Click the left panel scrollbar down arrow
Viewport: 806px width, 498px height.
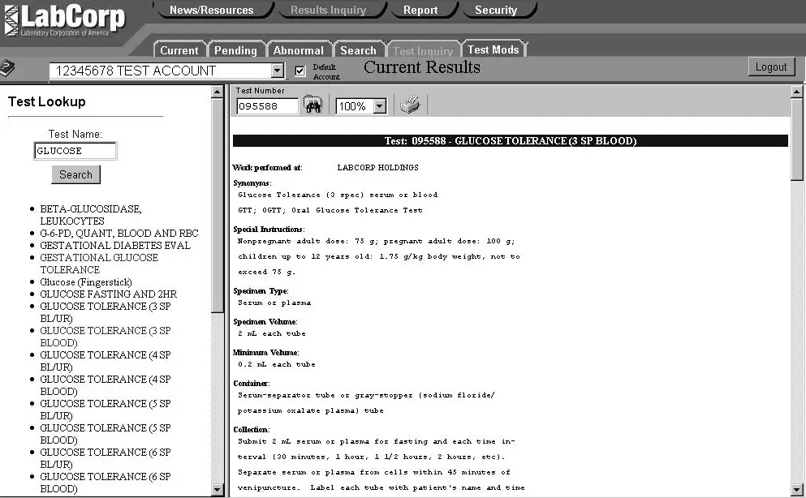tap(218, 489)
